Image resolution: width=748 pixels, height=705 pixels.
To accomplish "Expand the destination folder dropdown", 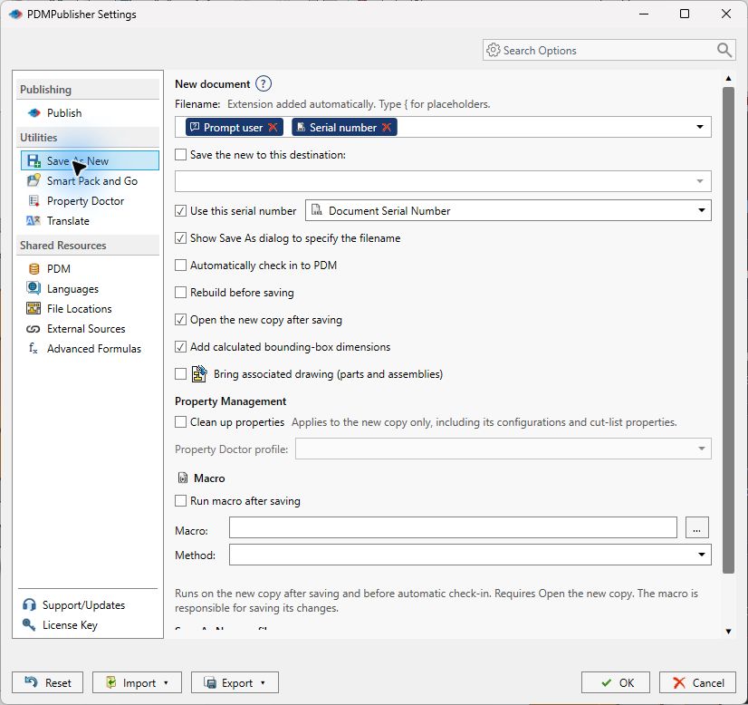I will (x=700, y=181).
